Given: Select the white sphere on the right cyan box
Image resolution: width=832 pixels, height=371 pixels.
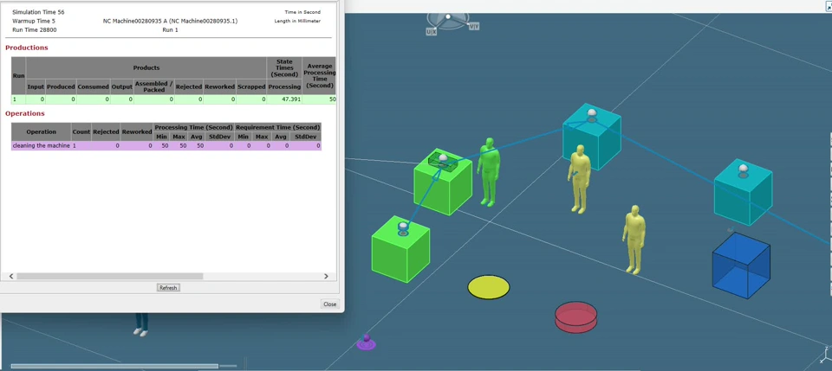Looking at the screenshot, I should (x=744, y=169).
